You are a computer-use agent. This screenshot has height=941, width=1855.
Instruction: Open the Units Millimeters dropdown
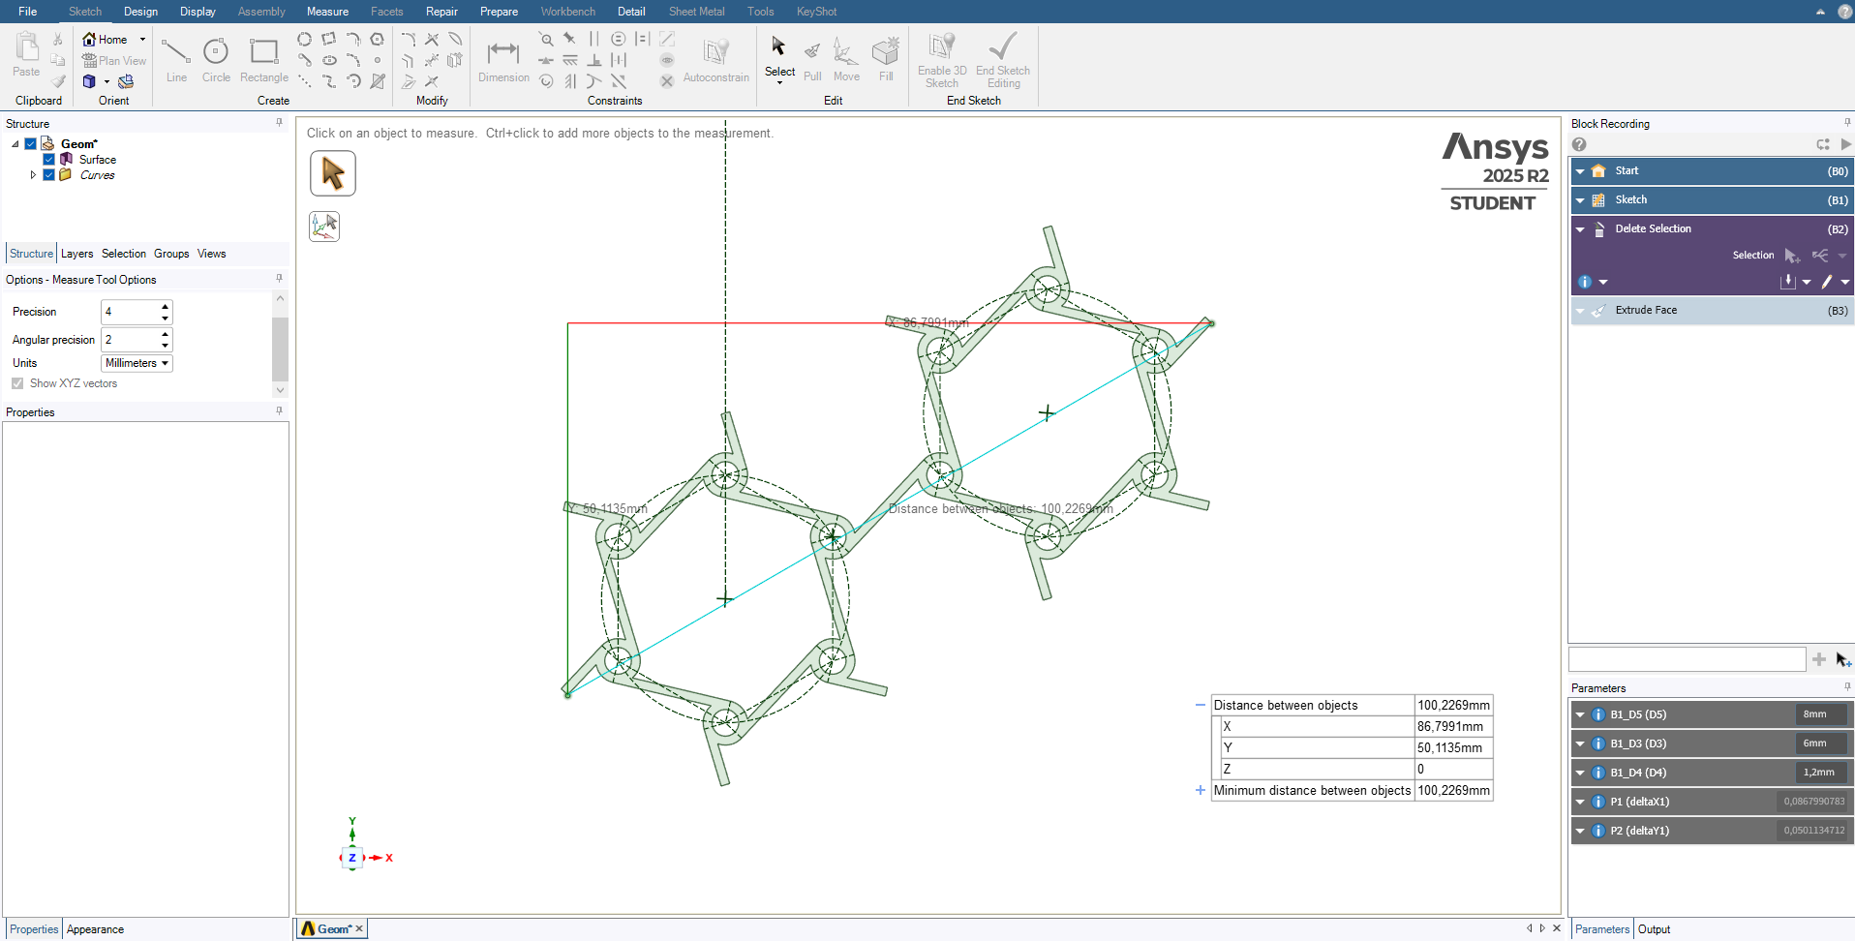click(x=137, y=363)
